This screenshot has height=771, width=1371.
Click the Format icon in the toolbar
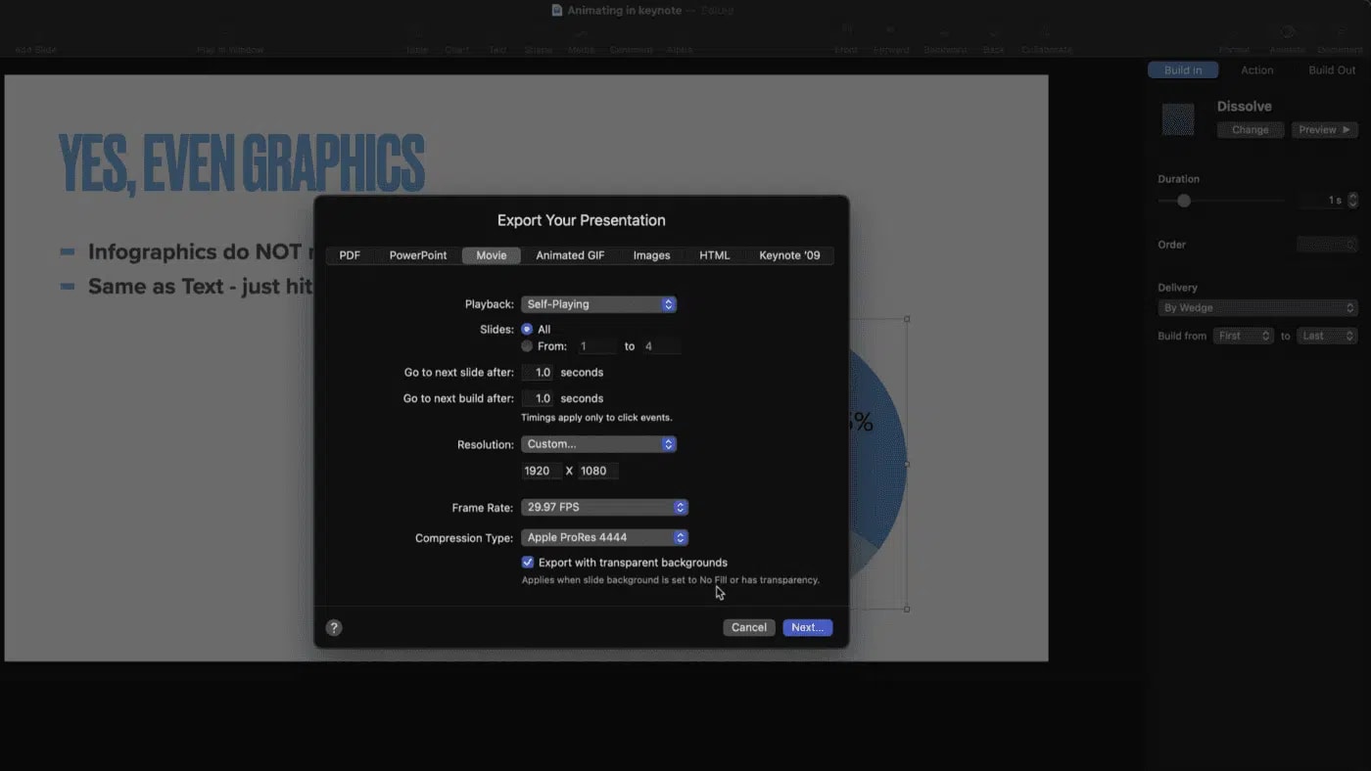point(1234,37)
